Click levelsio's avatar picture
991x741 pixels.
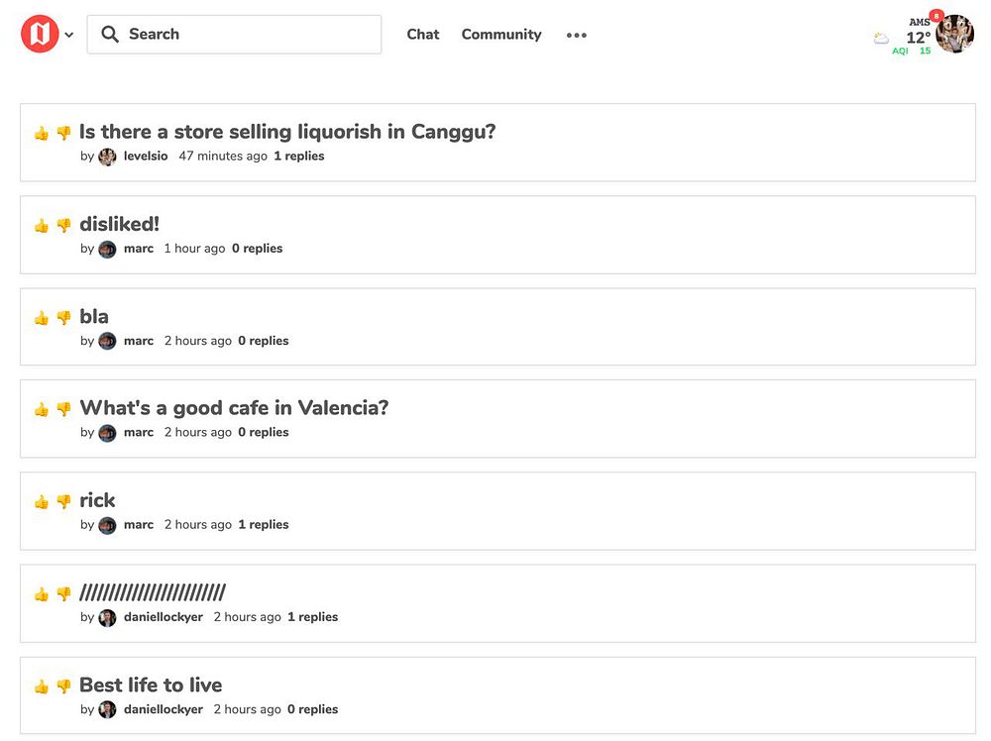(x=107, y=157)
